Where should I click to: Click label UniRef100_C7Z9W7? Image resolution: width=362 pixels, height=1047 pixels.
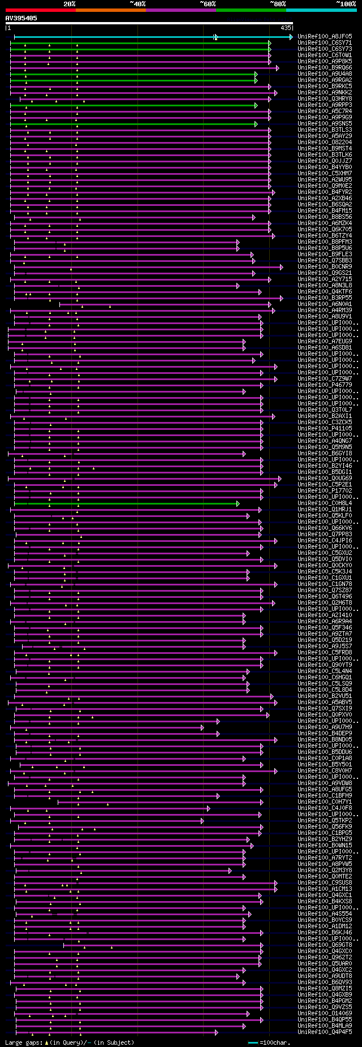(x=325, y=378)
